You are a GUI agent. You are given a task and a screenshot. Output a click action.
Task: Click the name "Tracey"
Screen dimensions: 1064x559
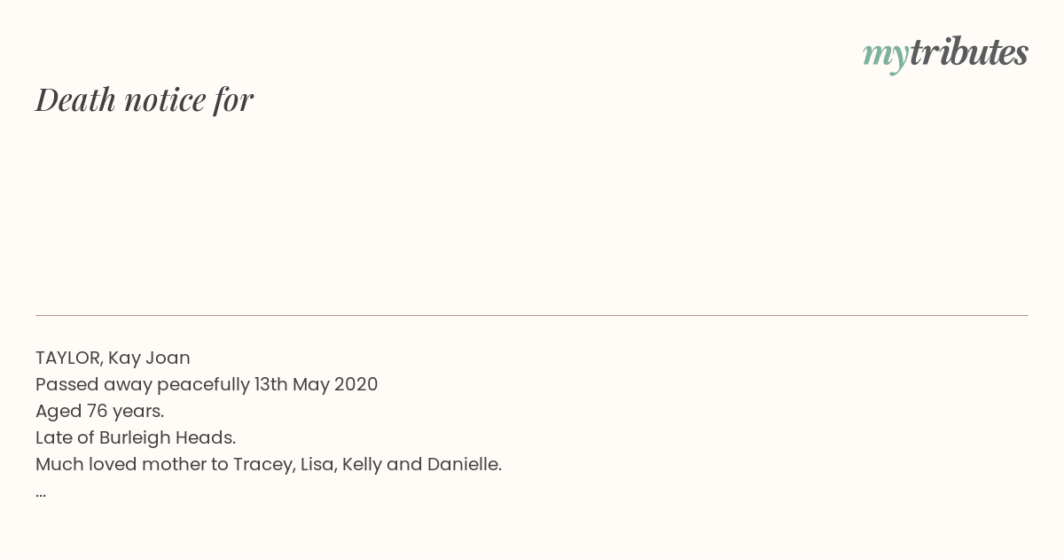262,464
